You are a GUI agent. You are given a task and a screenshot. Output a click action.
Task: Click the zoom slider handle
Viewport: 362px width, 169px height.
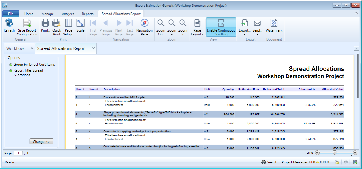(x=335, y=153)
